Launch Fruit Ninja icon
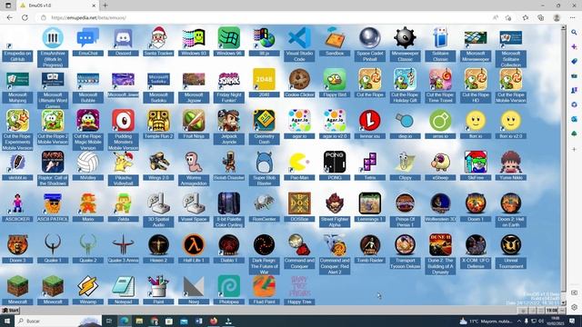This screenshot has height=327, width=582. coord(194,121)
